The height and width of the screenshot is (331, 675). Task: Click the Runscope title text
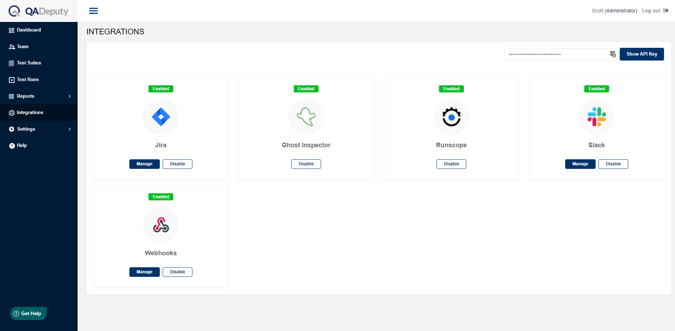click(451, 145)
